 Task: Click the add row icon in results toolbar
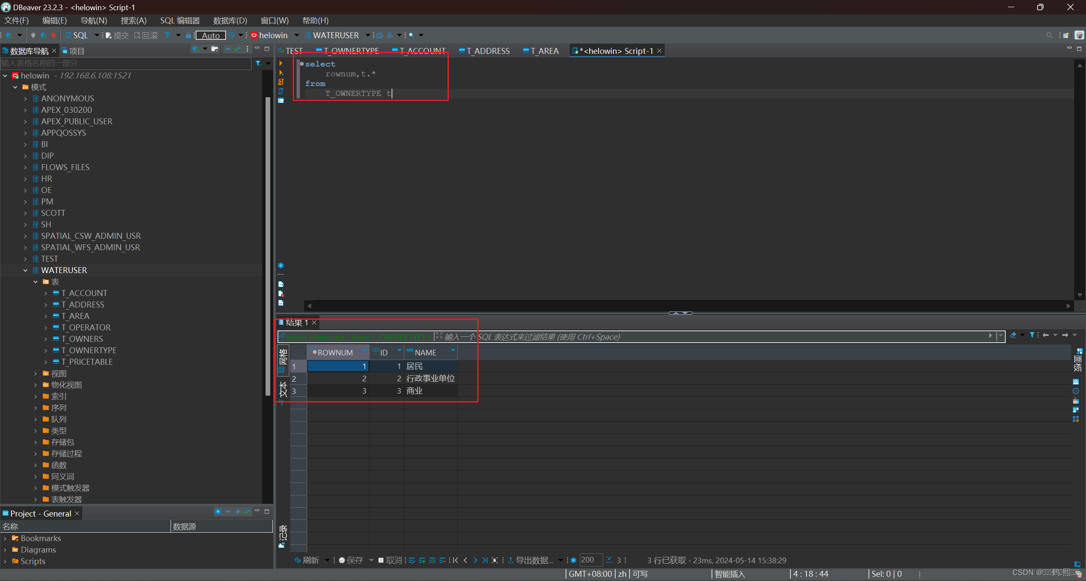pyautogui.click(x=422, y=560)
